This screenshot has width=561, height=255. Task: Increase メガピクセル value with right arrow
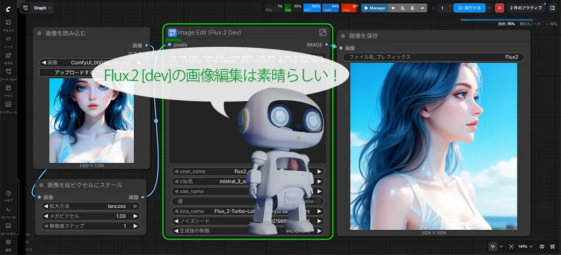pos(135,216)
